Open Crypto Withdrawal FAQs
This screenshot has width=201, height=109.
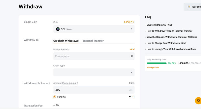click(159, 25)
